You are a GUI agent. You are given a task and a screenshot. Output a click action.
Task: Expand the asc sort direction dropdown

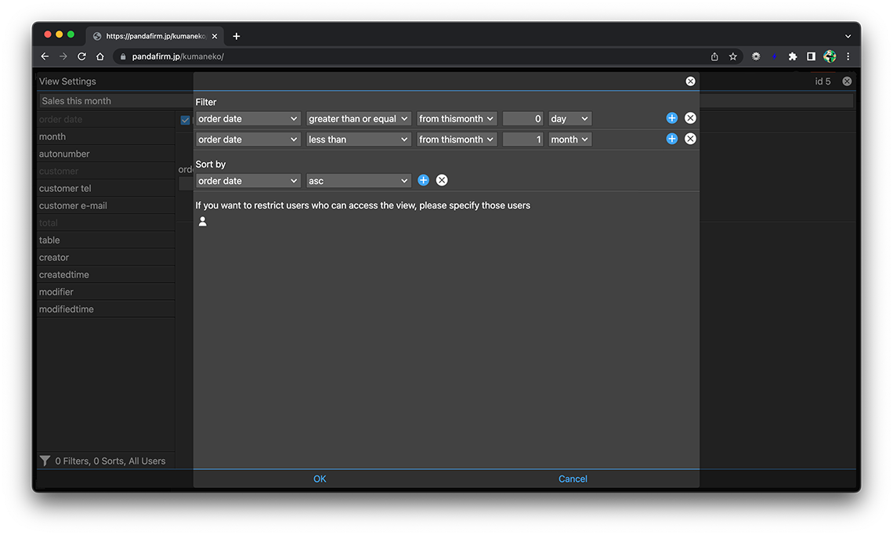[x=359, y=181]
